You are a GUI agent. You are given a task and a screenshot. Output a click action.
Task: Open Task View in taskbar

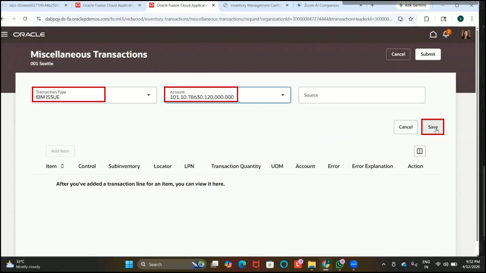coord(214,264)
